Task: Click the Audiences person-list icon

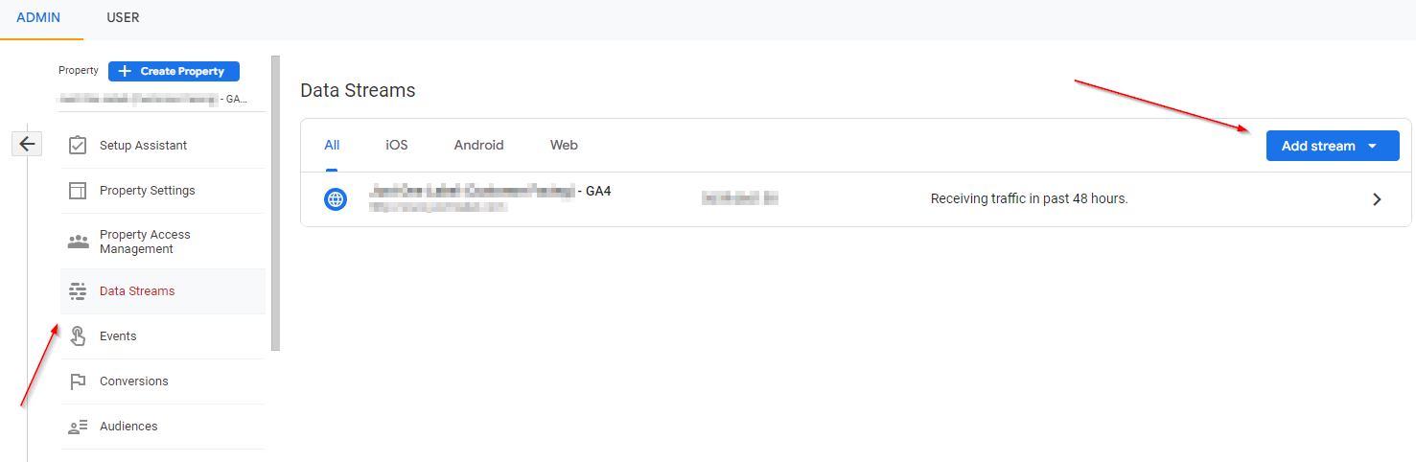Action: click(x=78, y=427)
